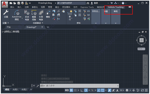The image size is (150, 94).
Task: Toggle isometric drafting icon in status bar
Action: click(92, 90)
